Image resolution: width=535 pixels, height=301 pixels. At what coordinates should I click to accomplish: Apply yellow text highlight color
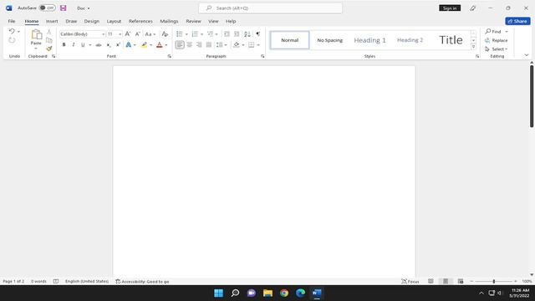[x=145, y=44]
